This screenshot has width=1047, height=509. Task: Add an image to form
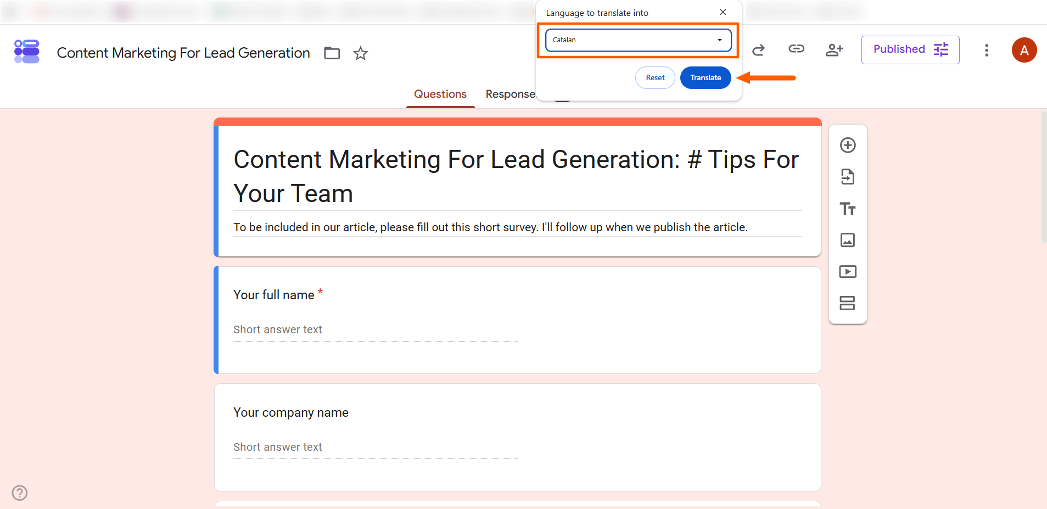pos(848,240)
